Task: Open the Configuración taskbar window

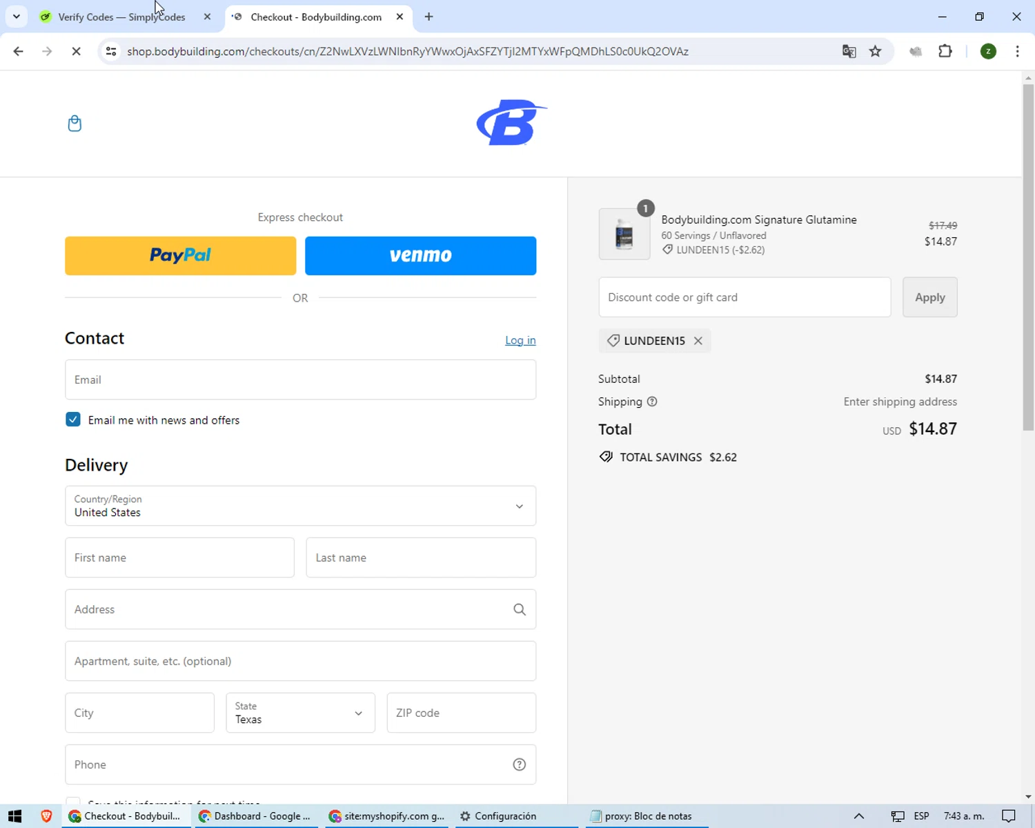Action: point(516,816)
